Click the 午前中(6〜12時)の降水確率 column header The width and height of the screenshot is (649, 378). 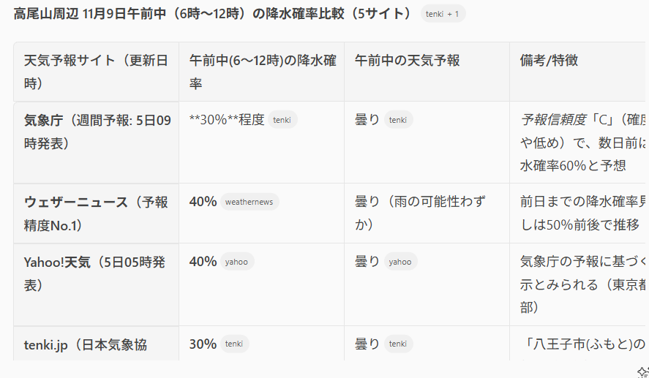[261, 72]
